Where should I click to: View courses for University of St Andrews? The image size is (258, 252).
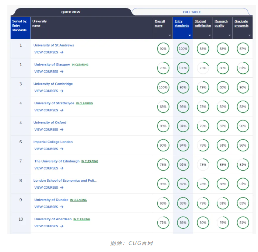49,52
